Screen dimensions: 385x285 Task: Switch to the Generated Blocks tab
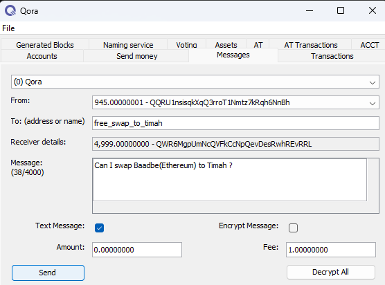45,45
